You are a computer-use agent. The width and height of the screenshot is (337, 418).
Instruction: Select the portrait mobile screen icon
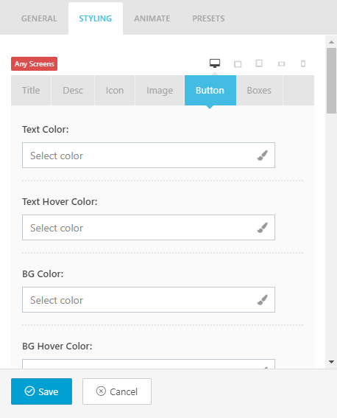tap(303, 63)
